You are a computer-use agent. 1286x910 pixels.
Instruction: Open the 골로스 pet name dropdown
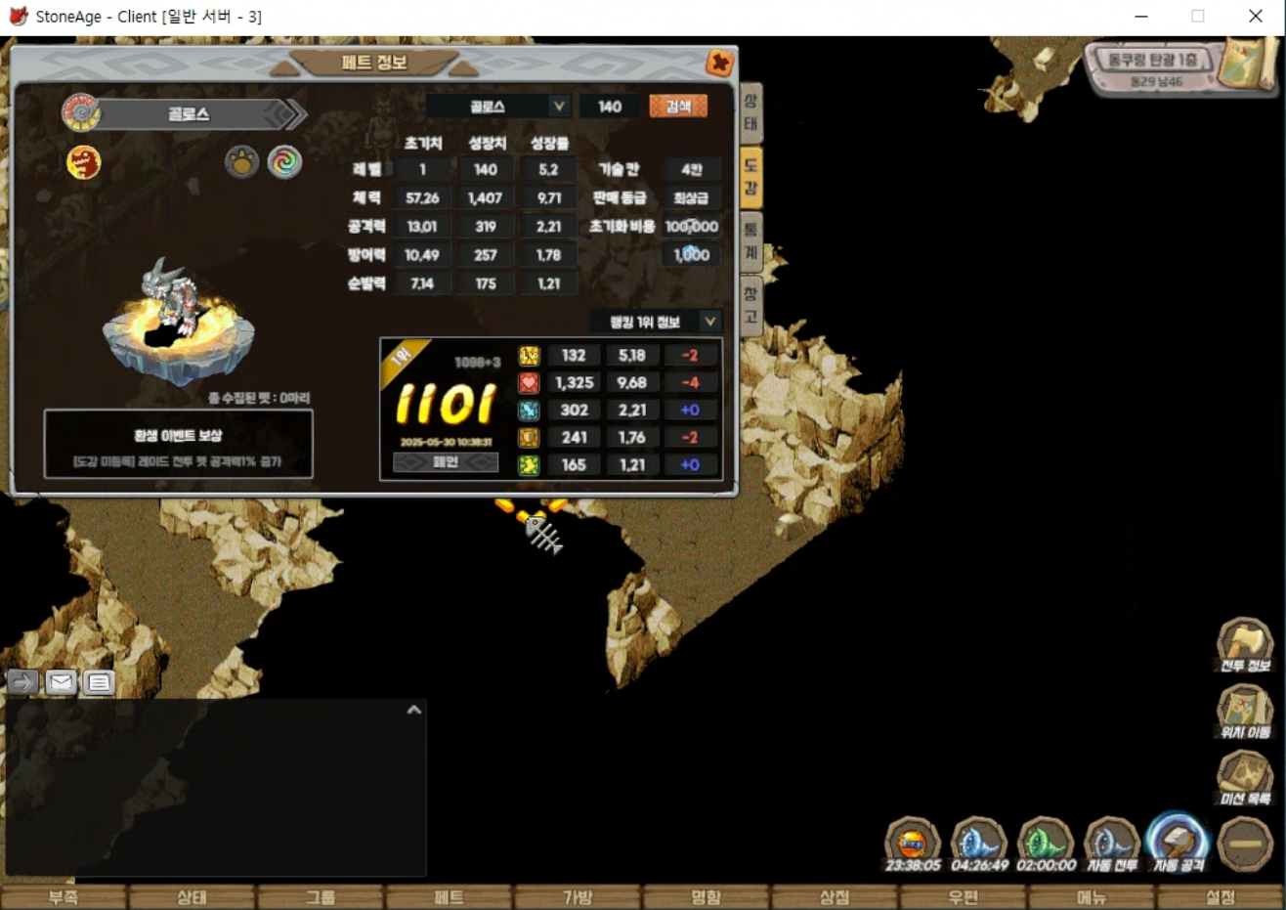(x=498, y=107)
